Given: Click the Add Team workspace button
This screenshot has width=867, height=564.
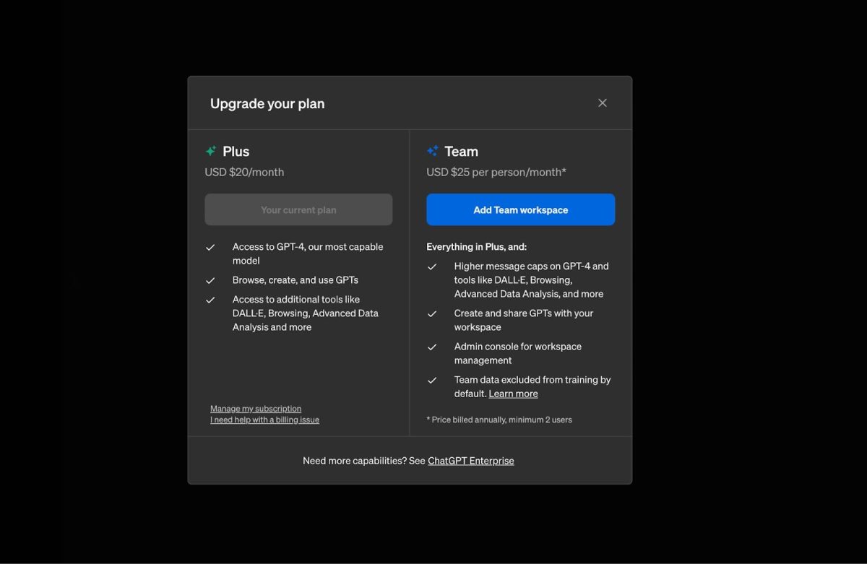Looking at the screenshot, I should coord(520,209).
